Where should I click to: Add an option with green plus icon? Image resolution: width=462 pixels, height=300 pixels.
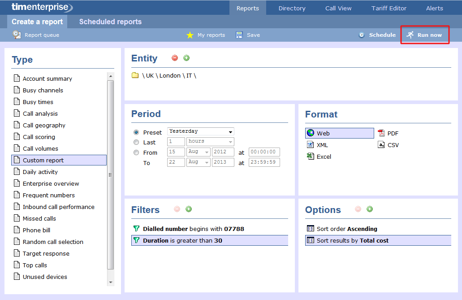coord(370,209)
